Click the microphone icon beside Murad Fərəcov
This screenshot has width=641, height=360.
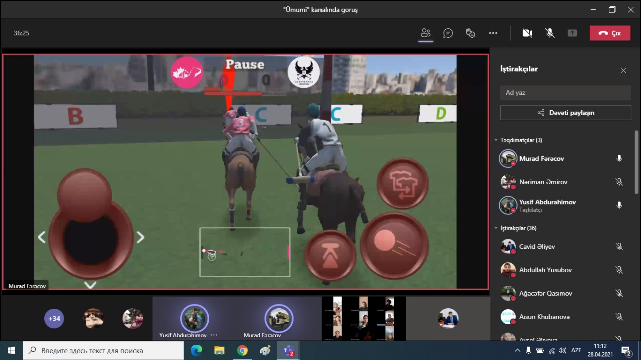pos(619,159)
